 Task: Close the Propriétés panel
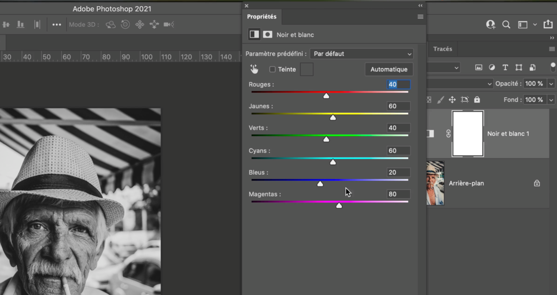(x=246, y=6)
